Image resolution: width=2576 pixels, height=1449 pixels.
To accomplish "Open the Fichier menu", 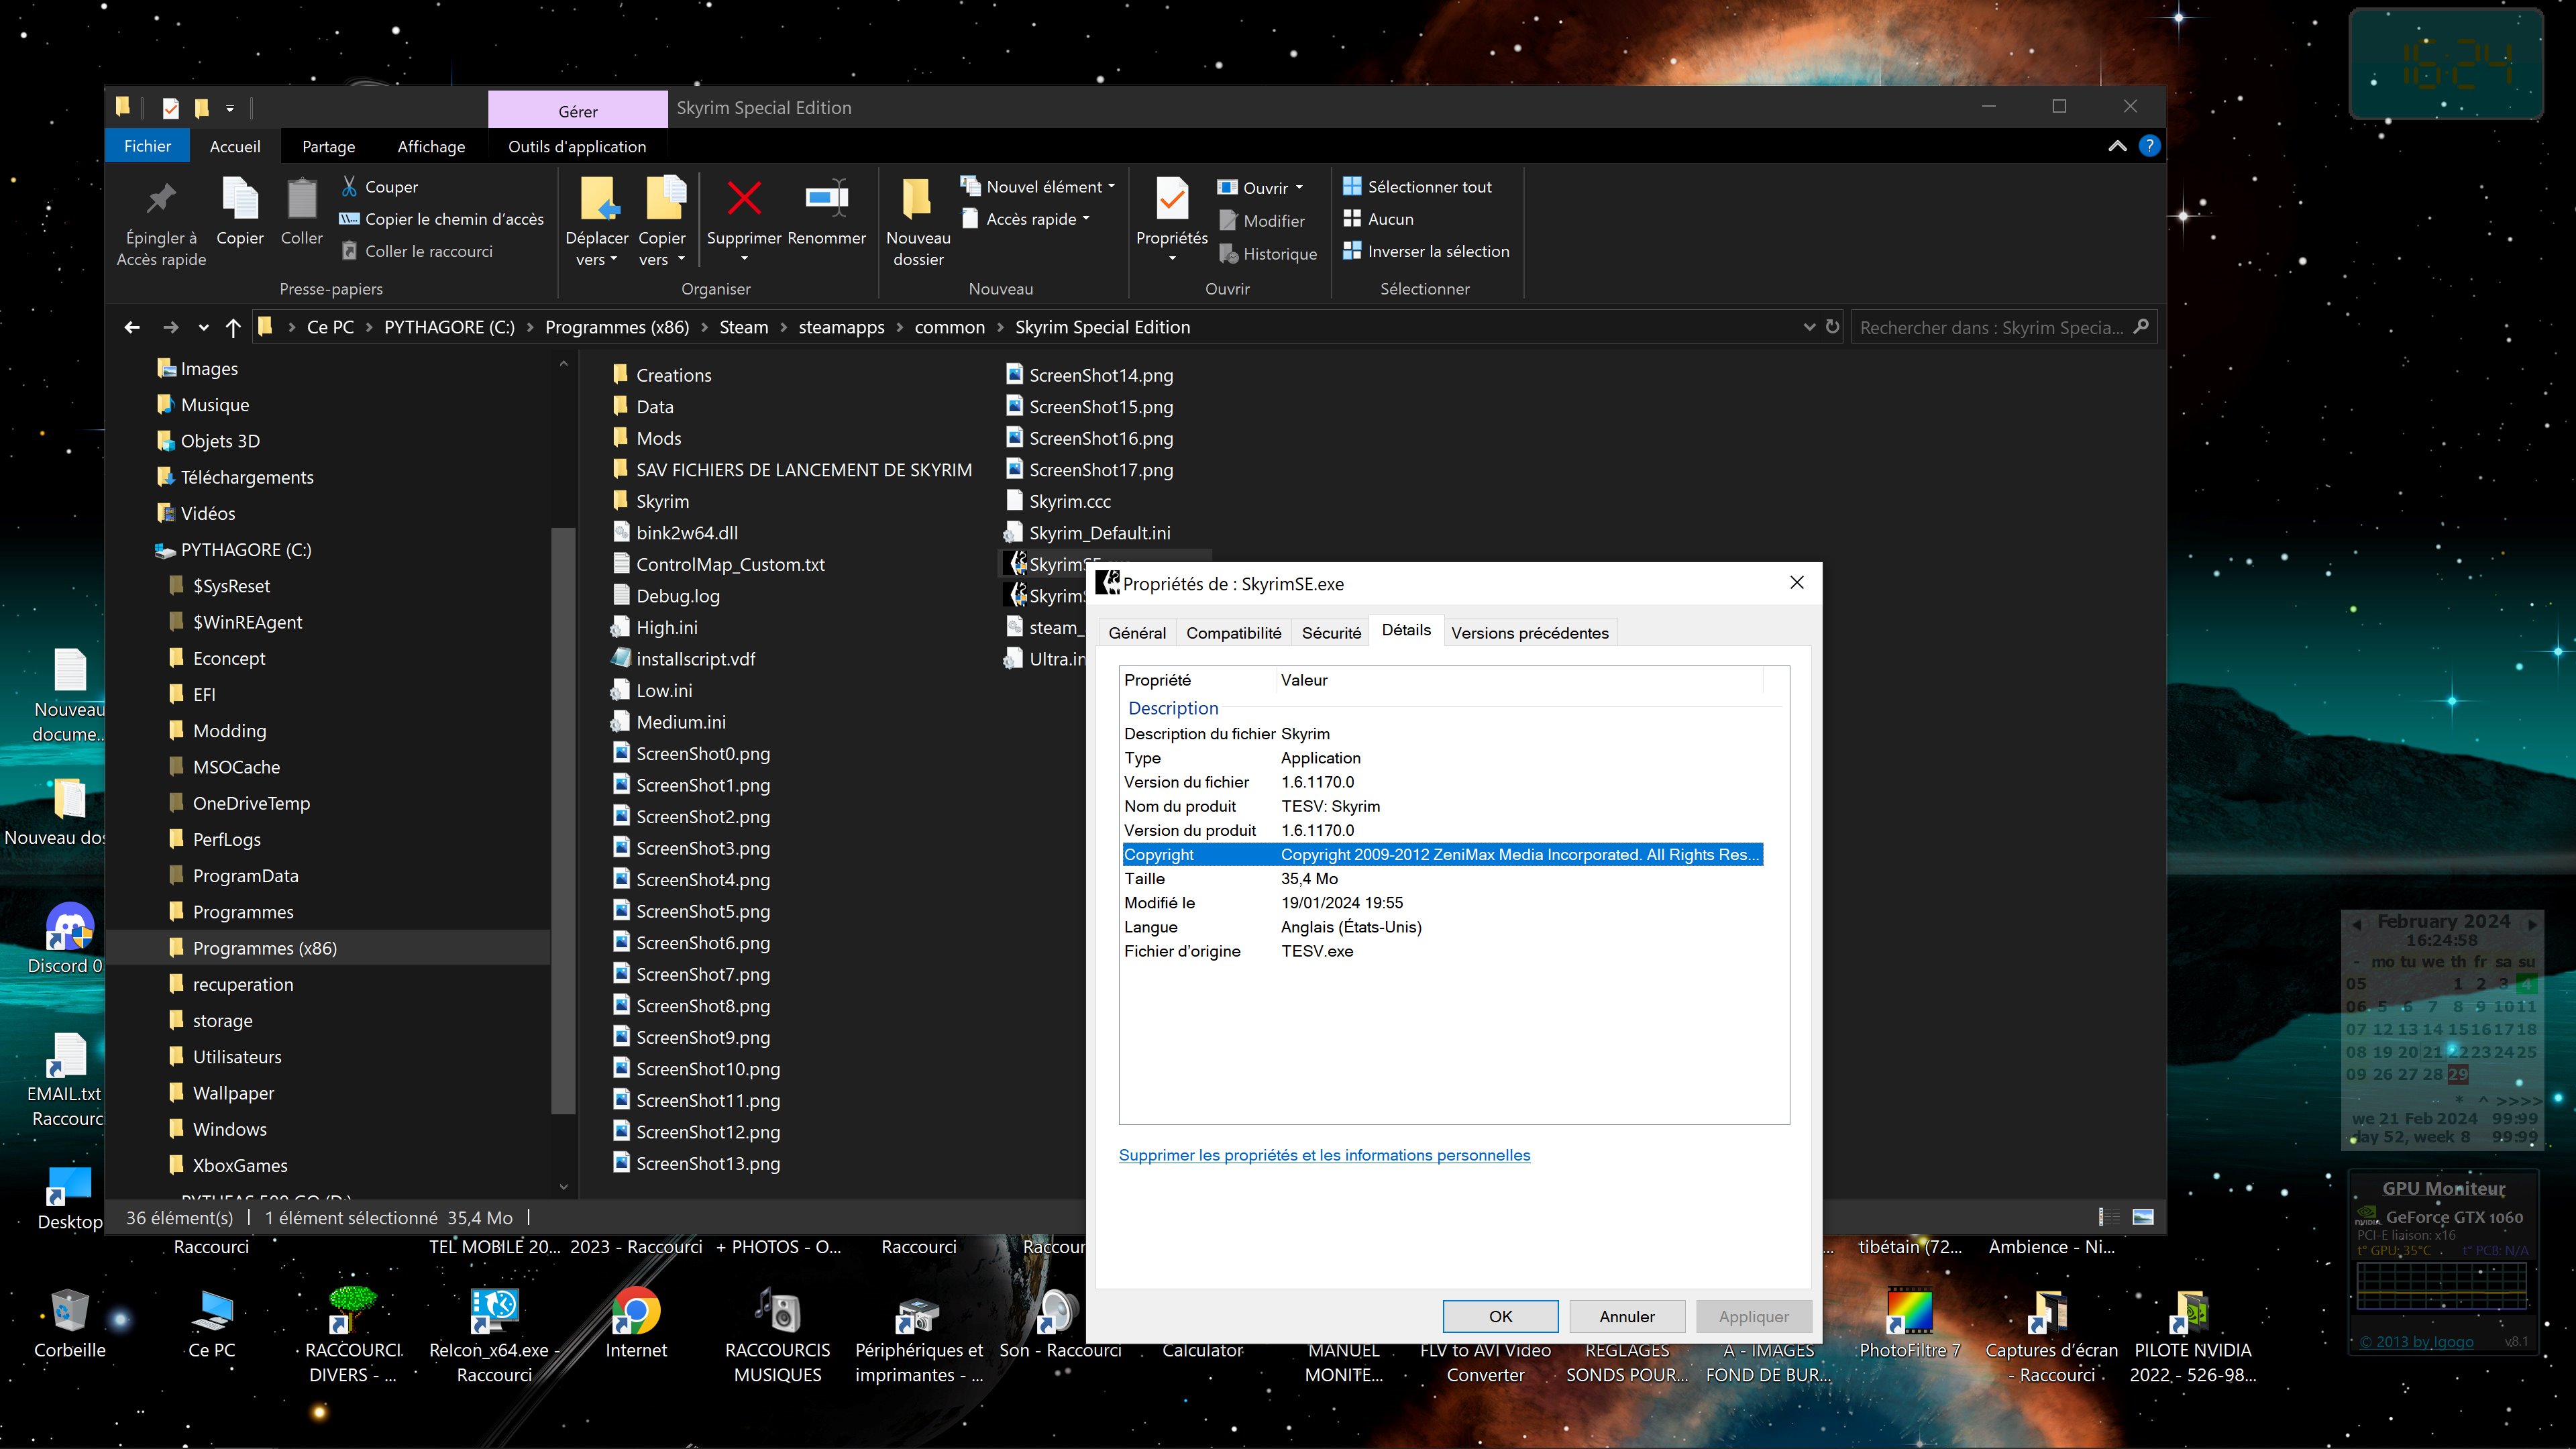I will pos(147,146).
